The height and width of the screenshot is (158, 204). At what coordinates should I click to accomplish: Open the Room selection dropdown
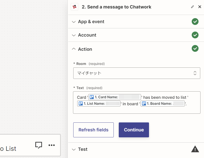coord(137,73)
